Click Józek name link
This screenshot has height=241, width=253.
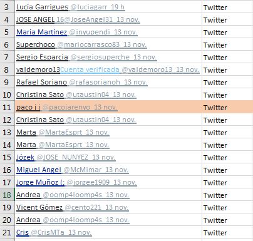(x=25, y=157)
